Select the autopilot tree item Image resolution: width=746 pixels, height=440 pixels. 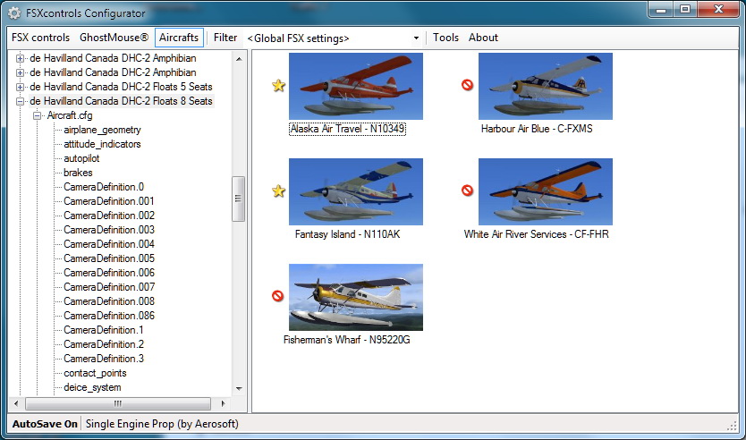click(81, 158)
